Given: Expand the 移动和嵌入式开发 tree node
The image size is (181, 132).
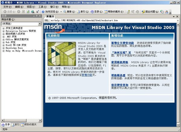Looking at the screenshot, I should tap(4, 34).
